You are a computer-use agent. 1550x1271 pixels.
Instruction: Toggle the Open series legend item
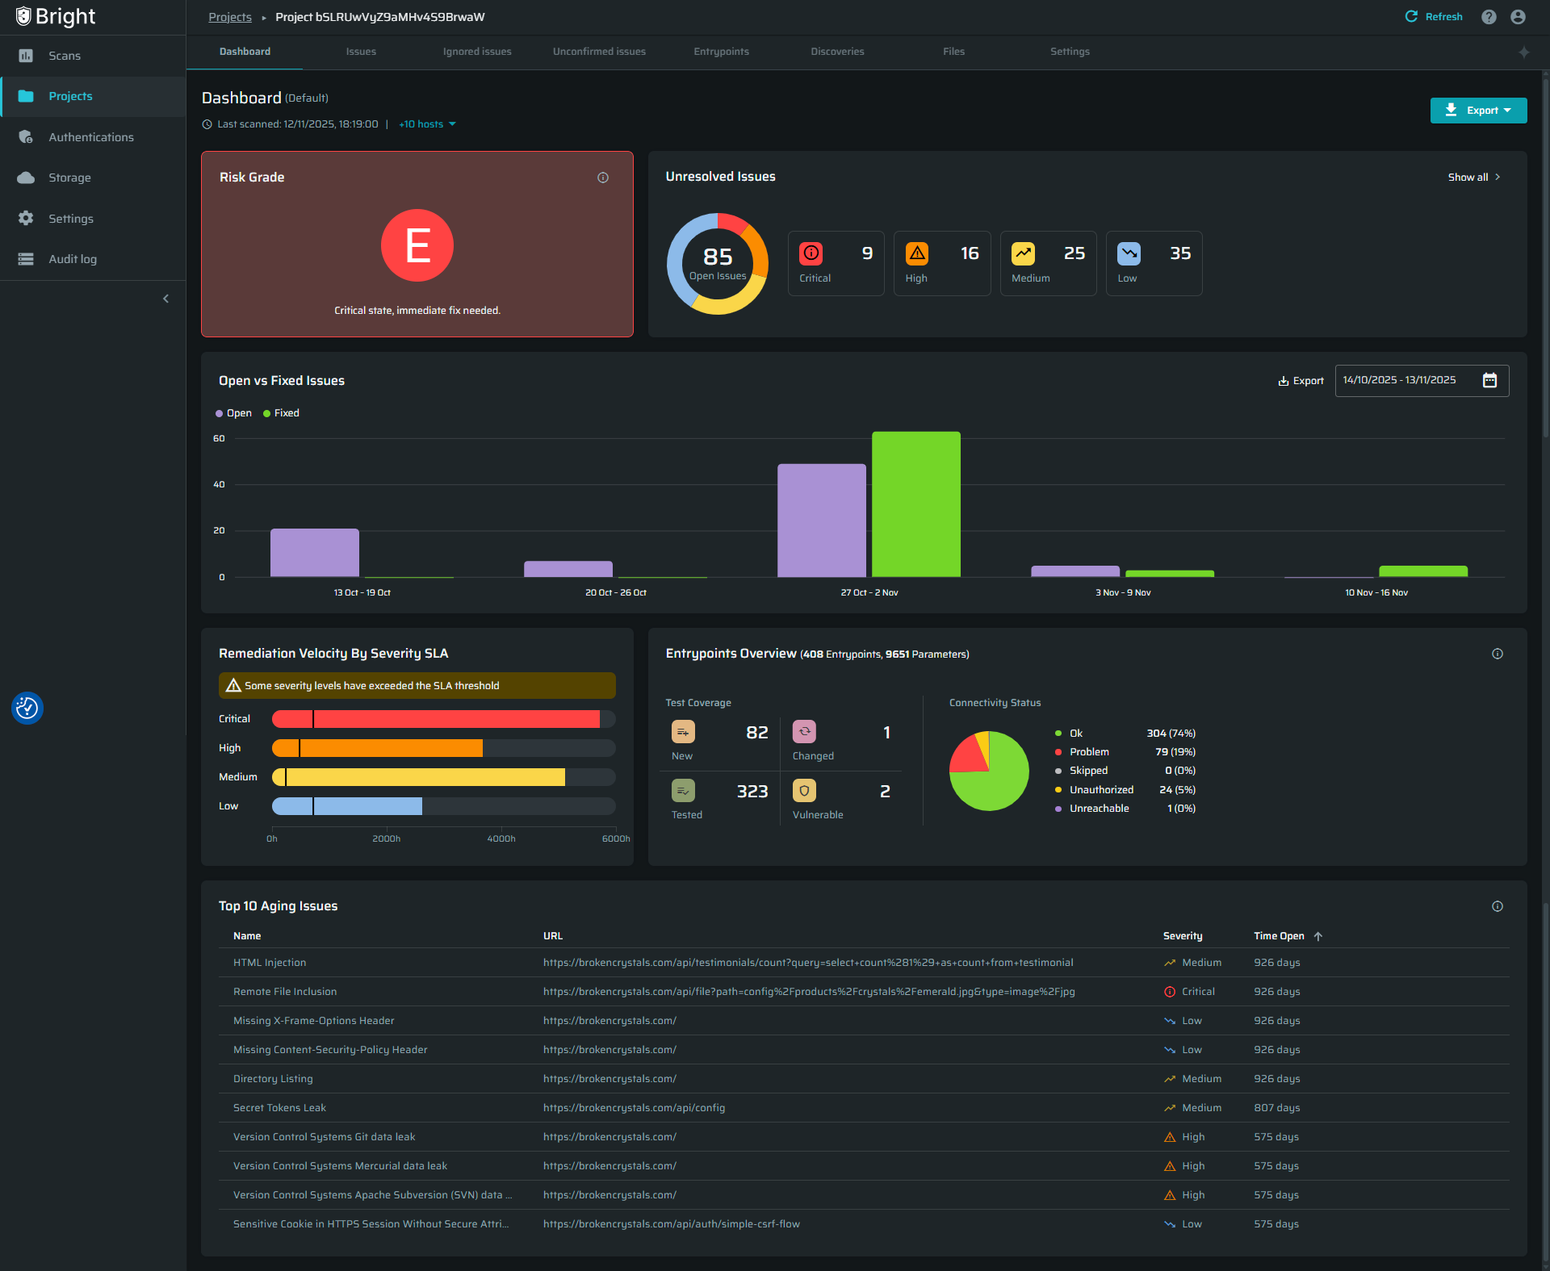[x=234, y=413]
